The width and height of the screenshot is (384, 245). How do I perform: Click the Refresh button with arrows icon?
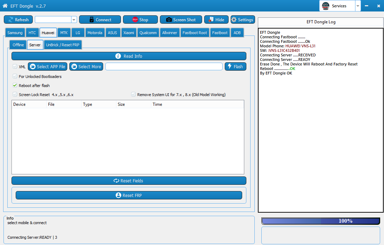click(18, 20)
